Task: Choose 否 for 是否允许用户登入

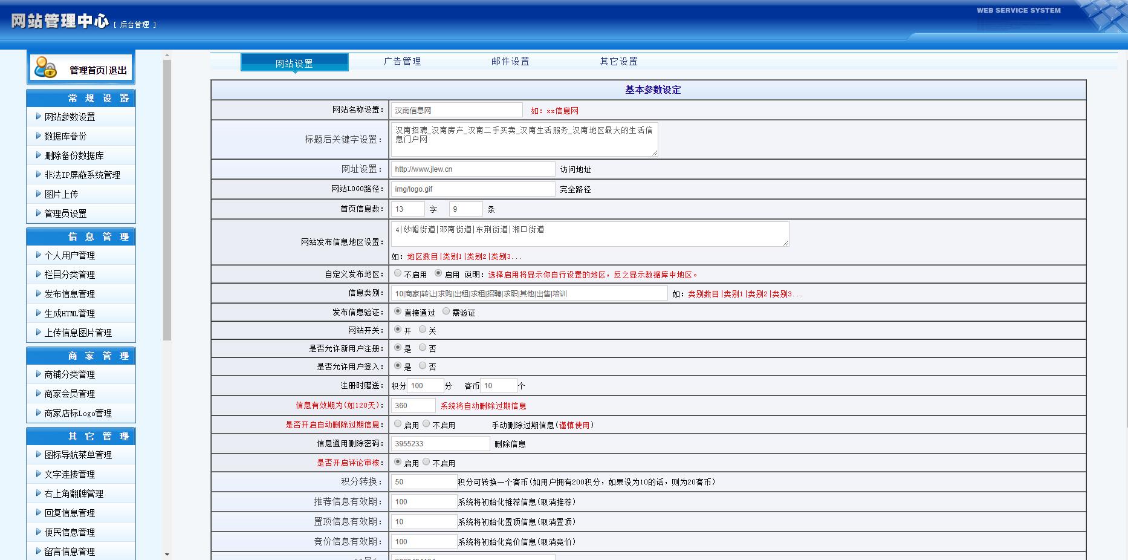Action: click(x=423, y=366)
